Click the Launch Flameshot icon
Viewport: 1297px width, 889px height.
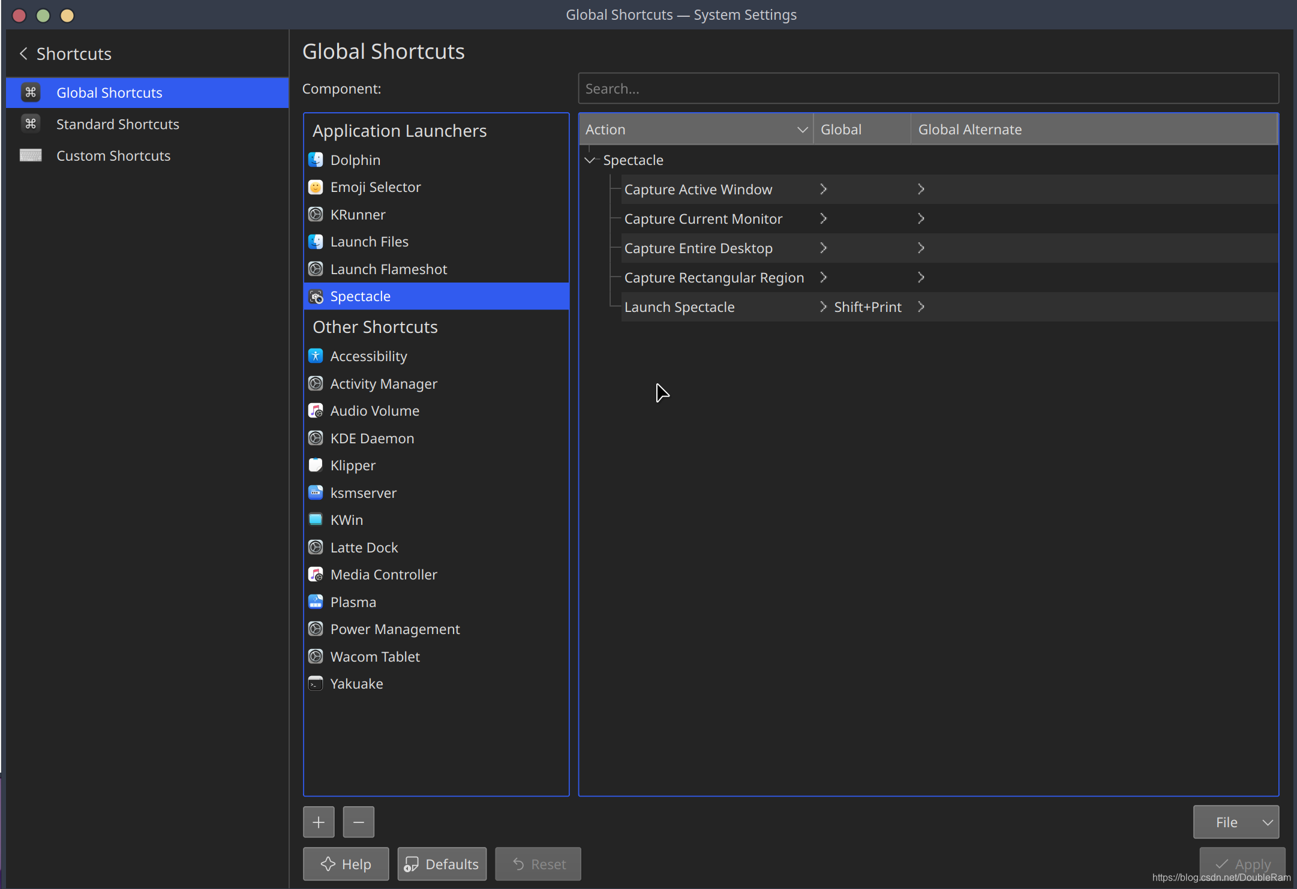click(x=316, y=269)
